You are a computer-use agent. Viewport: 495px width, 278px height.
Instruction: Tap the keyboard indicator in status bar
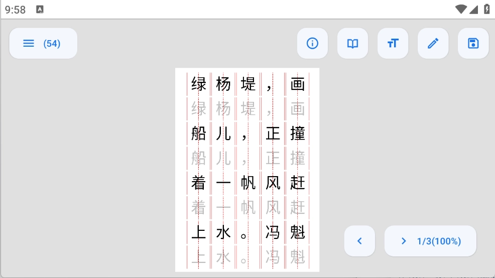point(40,9)
